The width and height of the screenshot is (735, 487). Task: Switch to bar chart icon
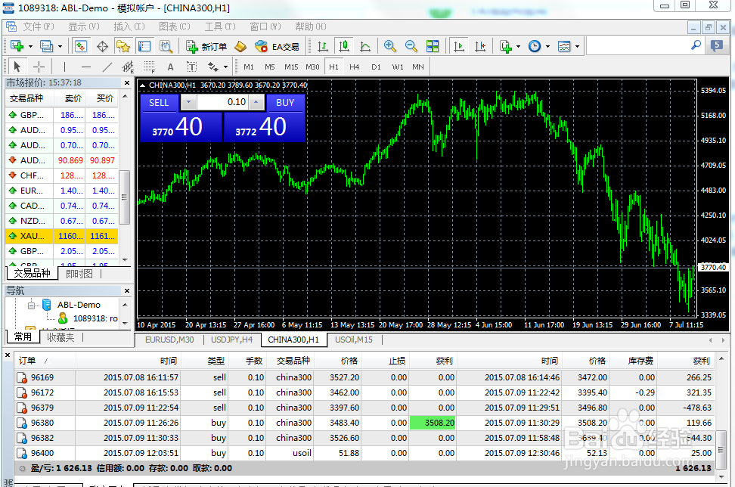(322, 46)
